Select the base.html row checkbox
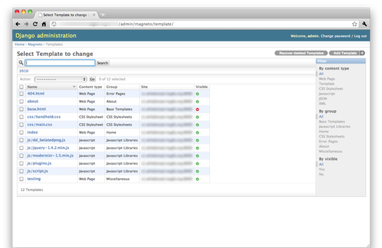Screen dimensions: 382x248 [x=22, y=109]
